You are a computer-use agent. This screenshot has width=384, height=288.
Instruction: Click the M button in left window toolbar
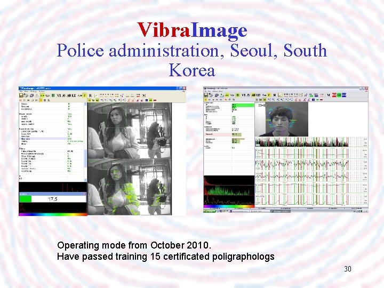click(144, 95)
